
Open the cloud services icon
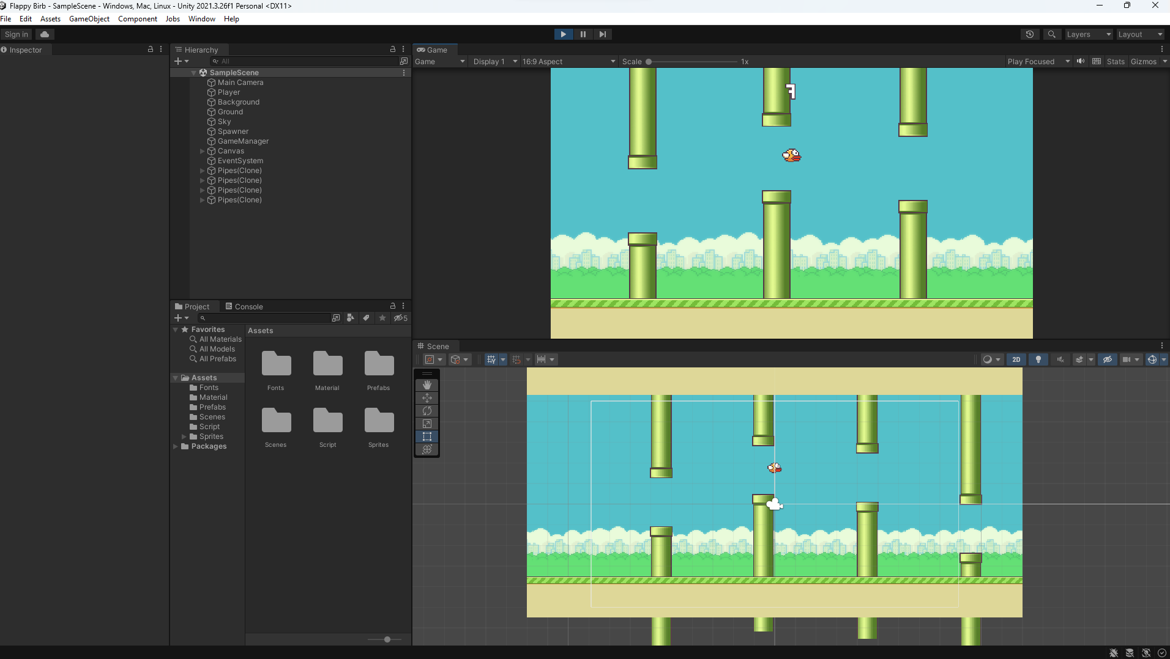(x=45, y=34)
